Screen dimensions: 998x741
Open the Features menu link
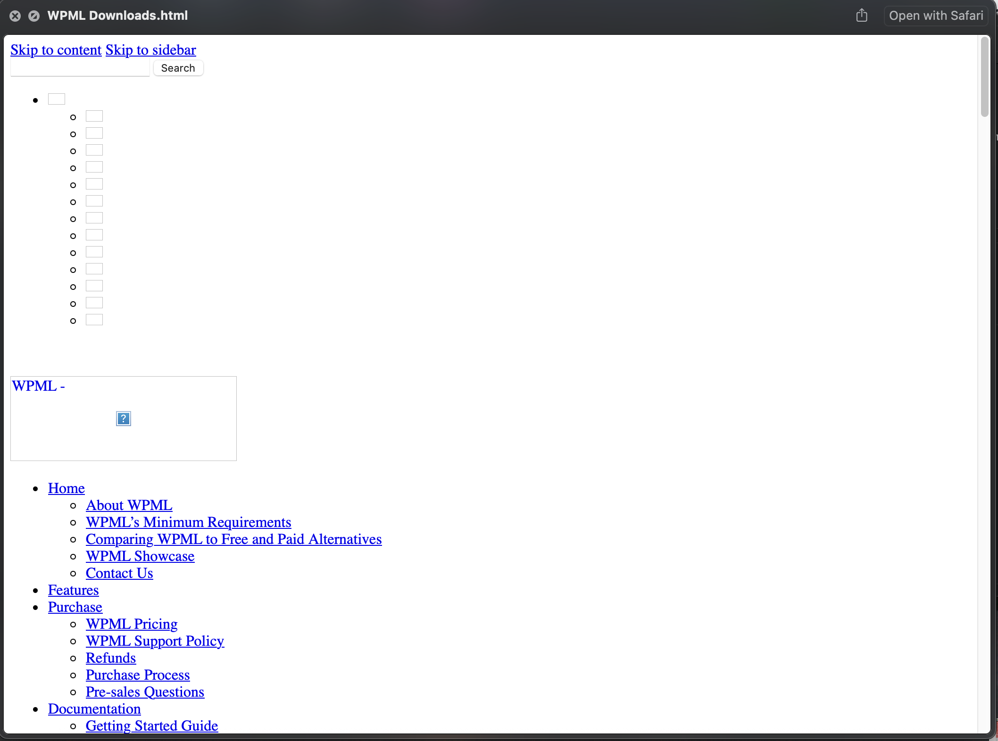point(74,590)
